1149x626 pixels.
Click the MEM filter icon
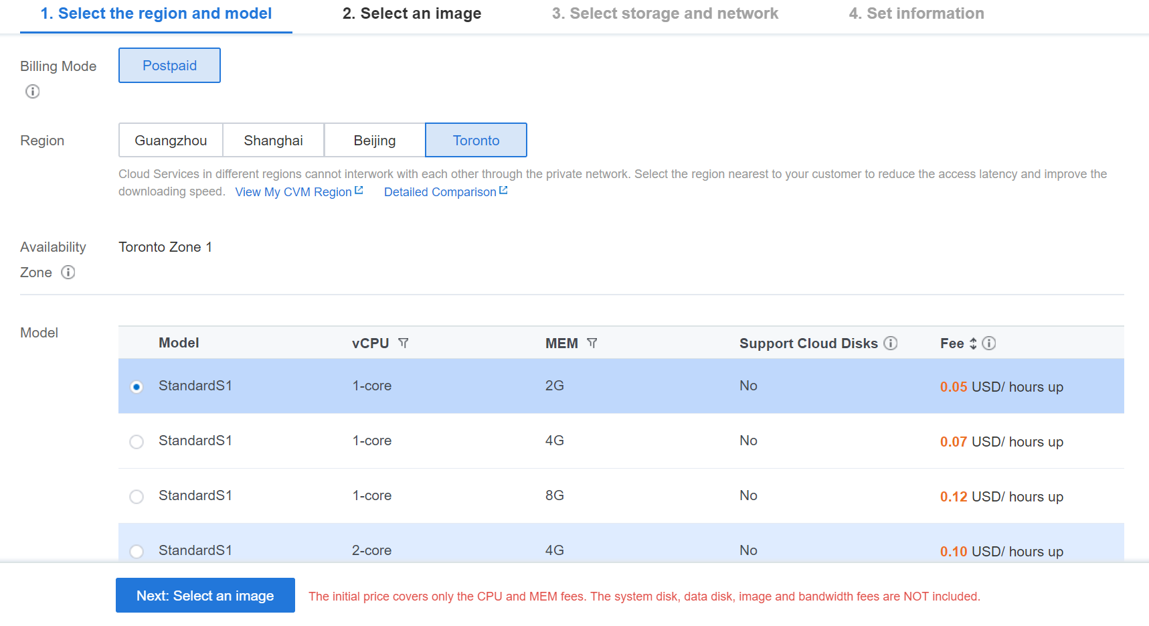(592, 343)
